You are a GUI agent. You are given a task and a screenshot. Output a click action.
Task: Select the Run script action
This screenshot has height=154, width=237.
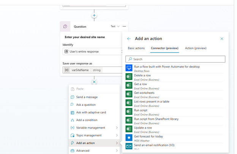pos(141,110)
